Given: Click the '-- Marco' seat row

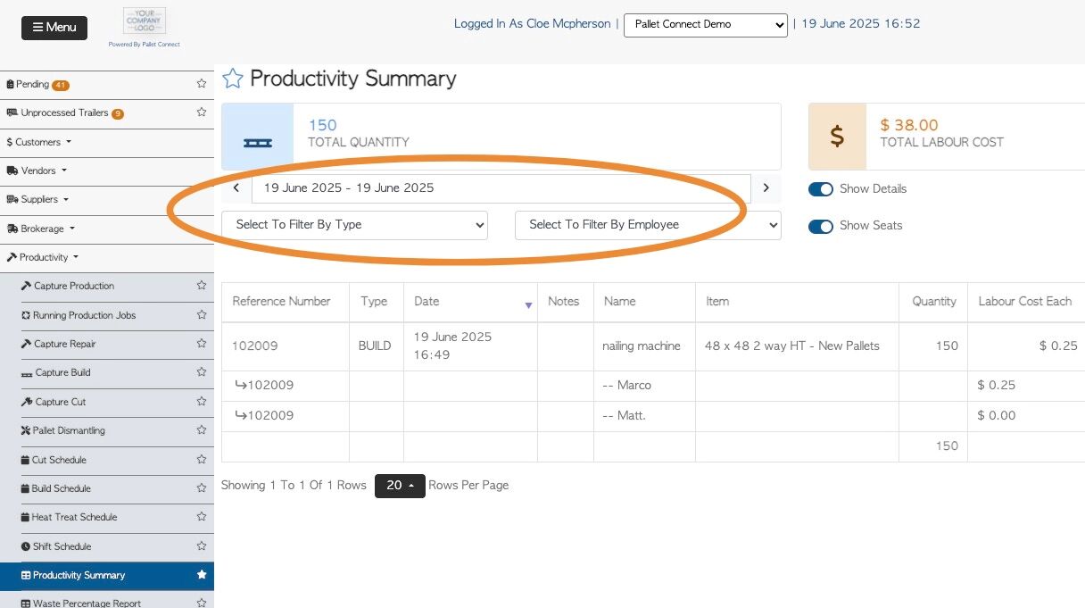Looking at the screenshot, I should [627, 386].
